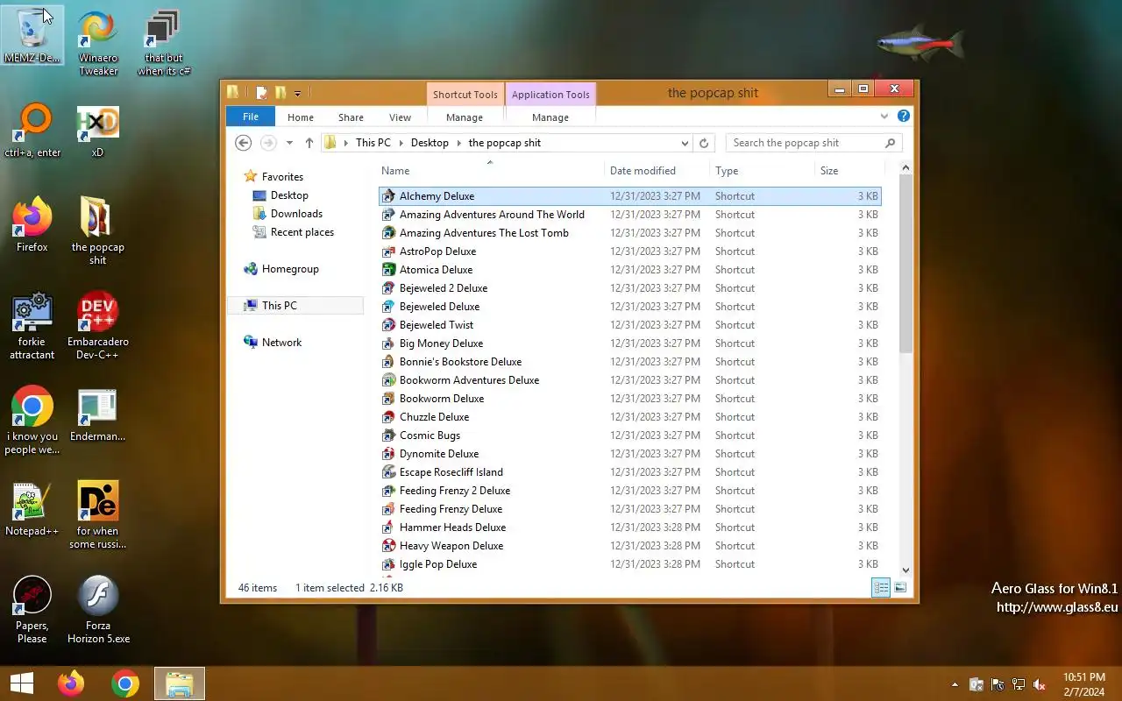Select Papers, Please desktop shortcut

click(x=32, y=610)
